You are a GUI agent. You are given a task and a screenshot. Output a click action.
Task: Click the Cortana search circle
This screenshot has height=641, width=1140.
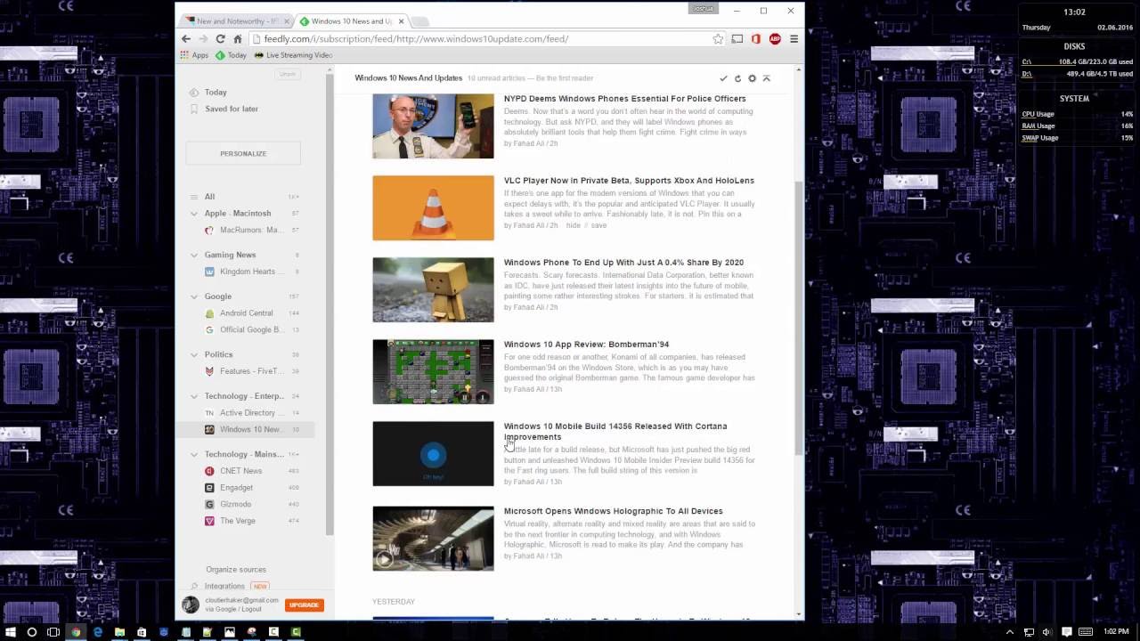coord(32,632)
